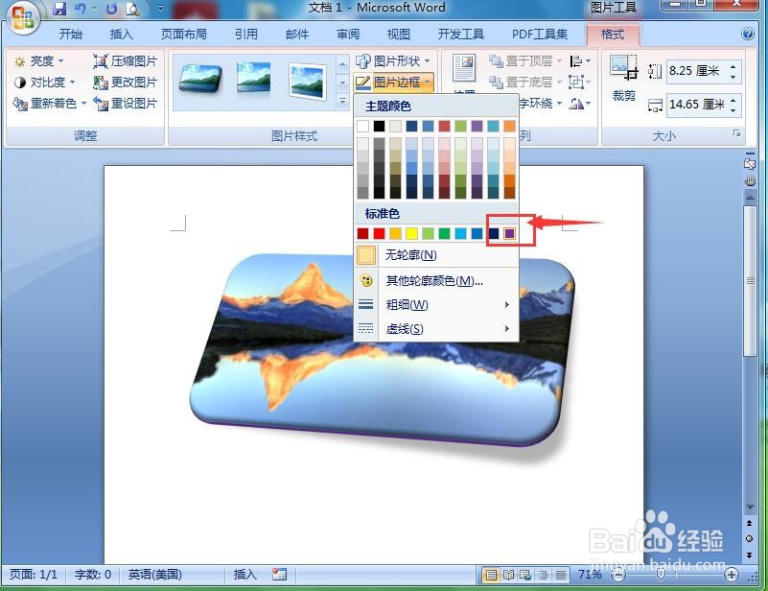This screenshot has height=591, width=768.
Task: Switch to draft view button
Action: click(561, 575)
